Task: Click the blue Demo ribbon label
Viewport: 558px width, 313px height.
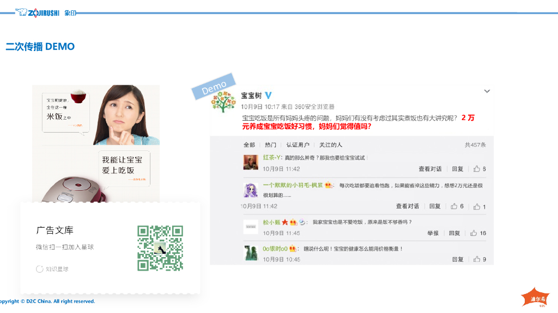Action: coord(214,87)
